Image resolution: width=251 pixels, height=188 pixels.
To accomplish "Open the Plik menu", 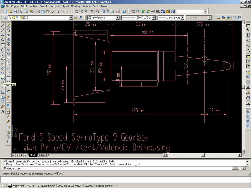I will coord(7,6).
